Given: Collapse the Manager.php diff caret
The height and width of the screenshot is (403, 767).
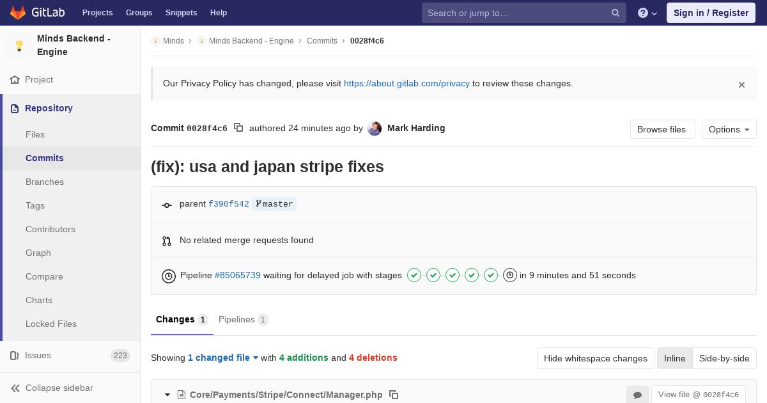Looking at the screenshot, I should tap(167, 395).
